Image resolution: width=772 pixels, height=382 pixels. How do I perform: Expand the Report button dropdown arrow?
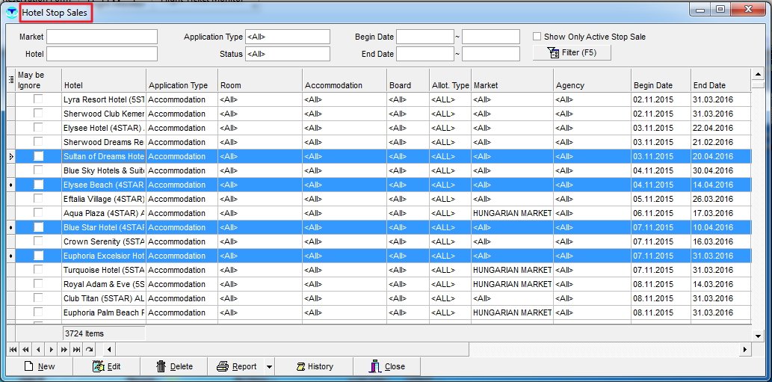[269, 366]
